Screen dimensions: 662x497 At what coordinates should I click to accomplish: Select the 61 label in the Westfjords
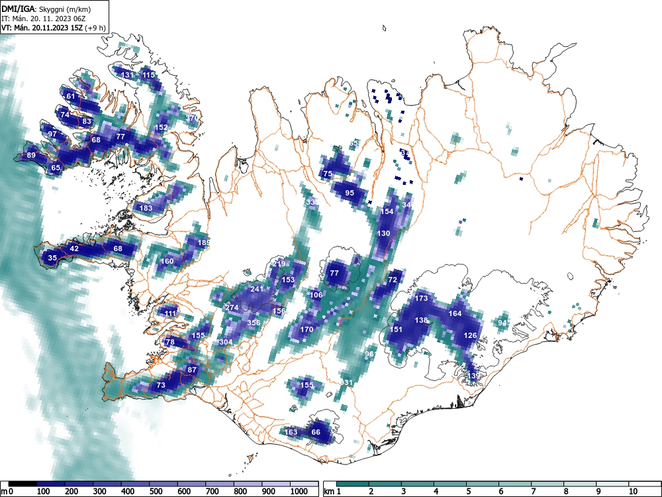(x=71, y=96)
